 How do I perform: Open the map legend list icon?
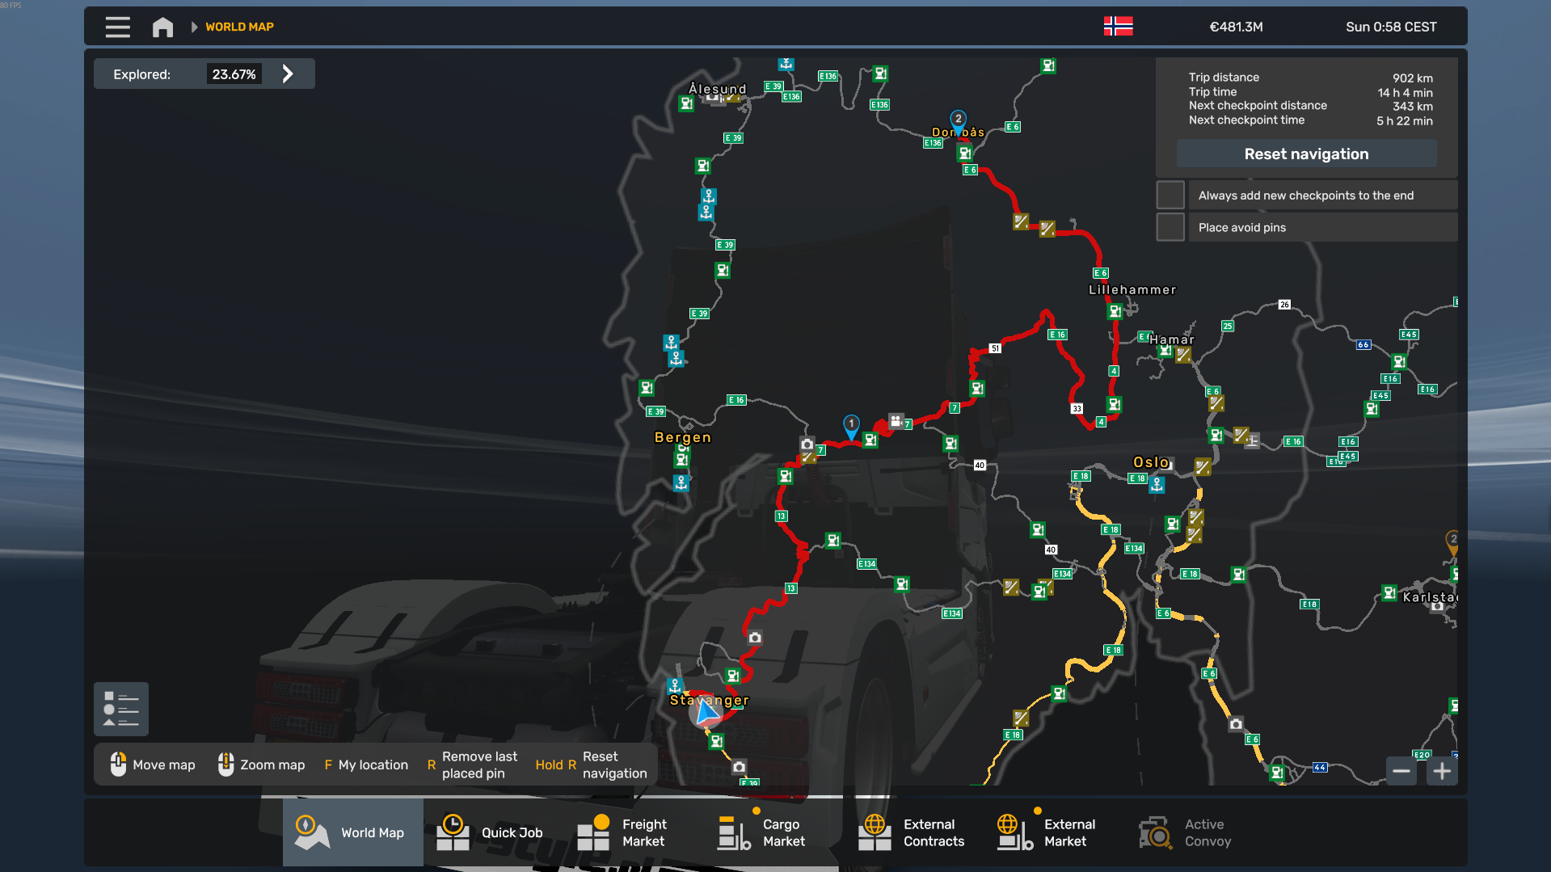121,709
